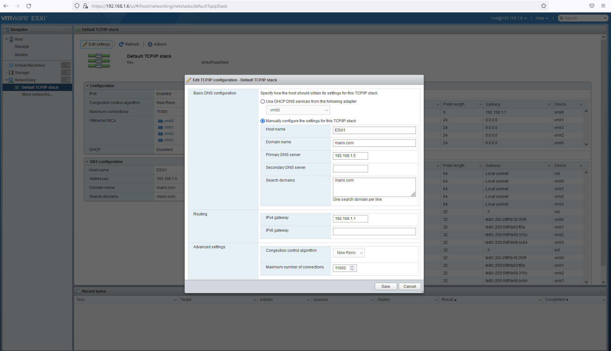Click the large TCP/IP stack graphic
This screenshot has width=611, height=351.
coord(99,61)
